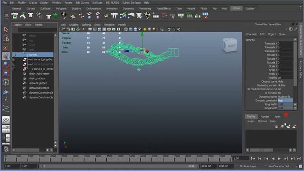Image resolution: width=304 pixels, height=171 pixels.
Task: Expand curve1_ik_contro node in outliner
Action: tap(14, 69)
